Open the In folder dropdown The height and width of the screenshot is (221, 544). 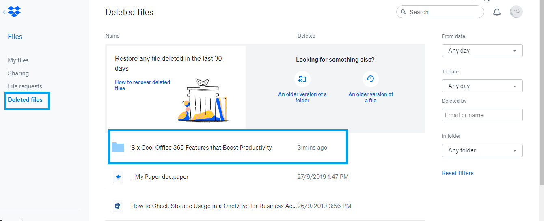(x=482, y=150)
